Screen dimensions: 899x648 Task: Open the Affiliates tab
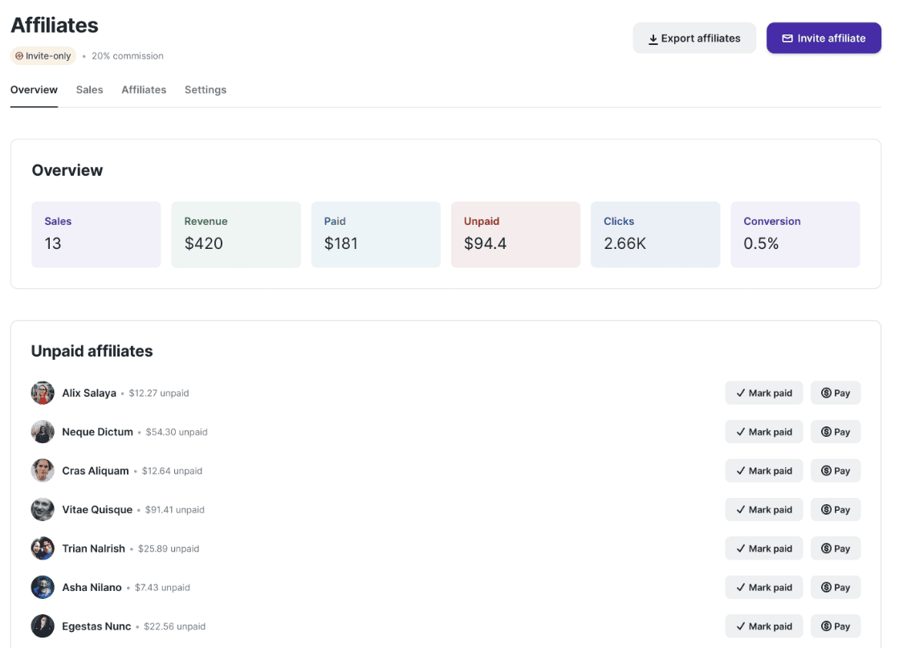(144, 90)
